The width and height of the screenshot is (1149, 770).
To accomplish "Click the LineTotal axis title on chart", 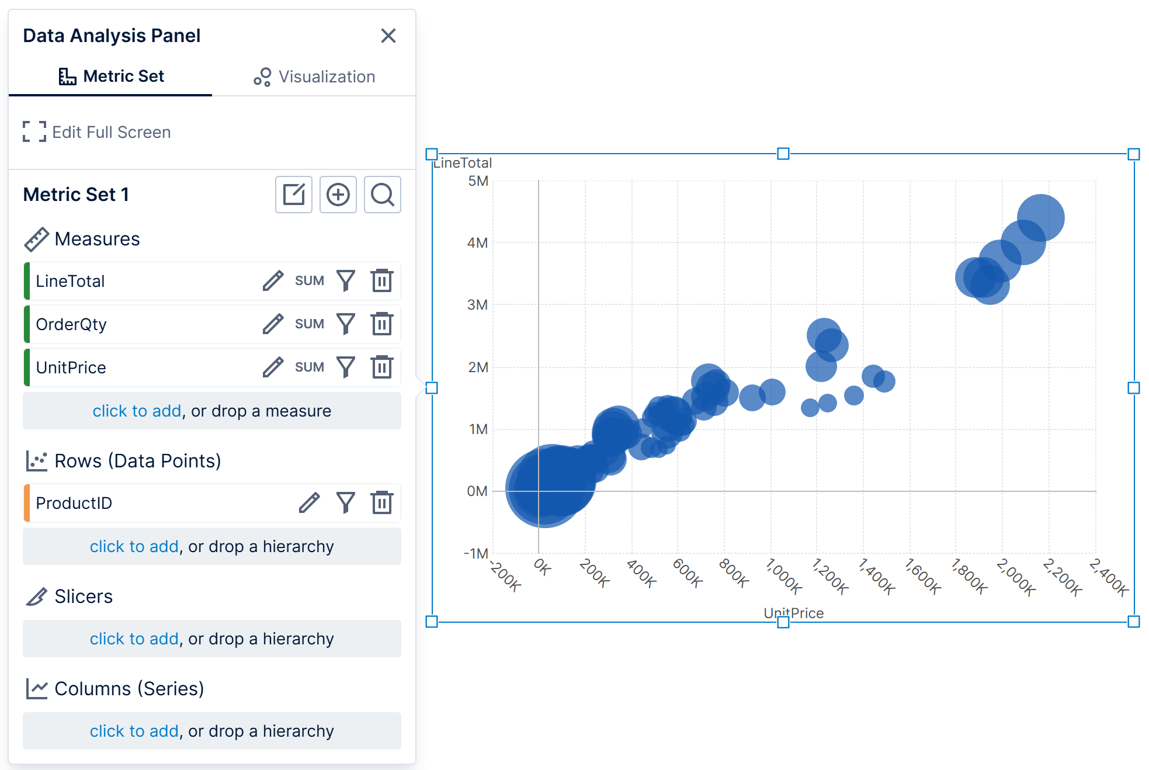I will 463,163.
